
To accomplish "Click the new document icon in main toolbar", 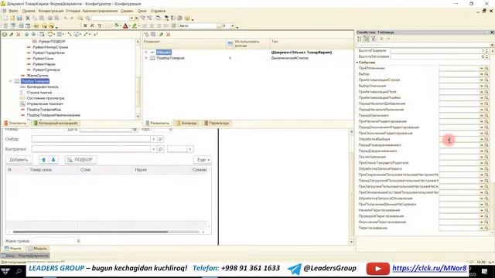I will (5, 19).
